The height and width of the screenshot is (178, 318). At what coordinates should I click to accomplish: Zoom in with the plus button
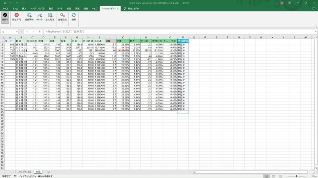[x=307, y=176]
